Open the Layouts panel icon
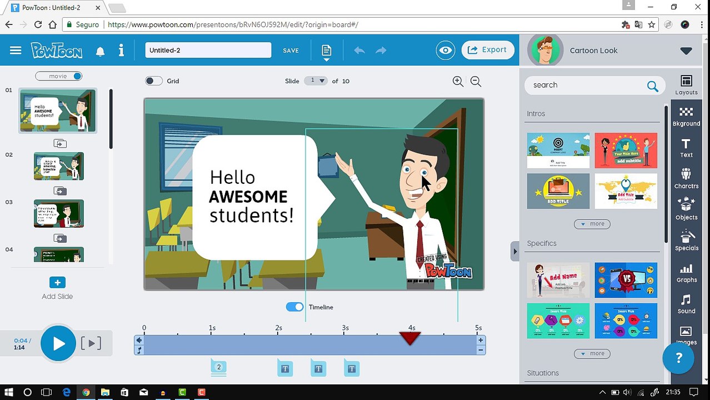The width and height of the screenshot is (710, 400). [x=686, y=85]
